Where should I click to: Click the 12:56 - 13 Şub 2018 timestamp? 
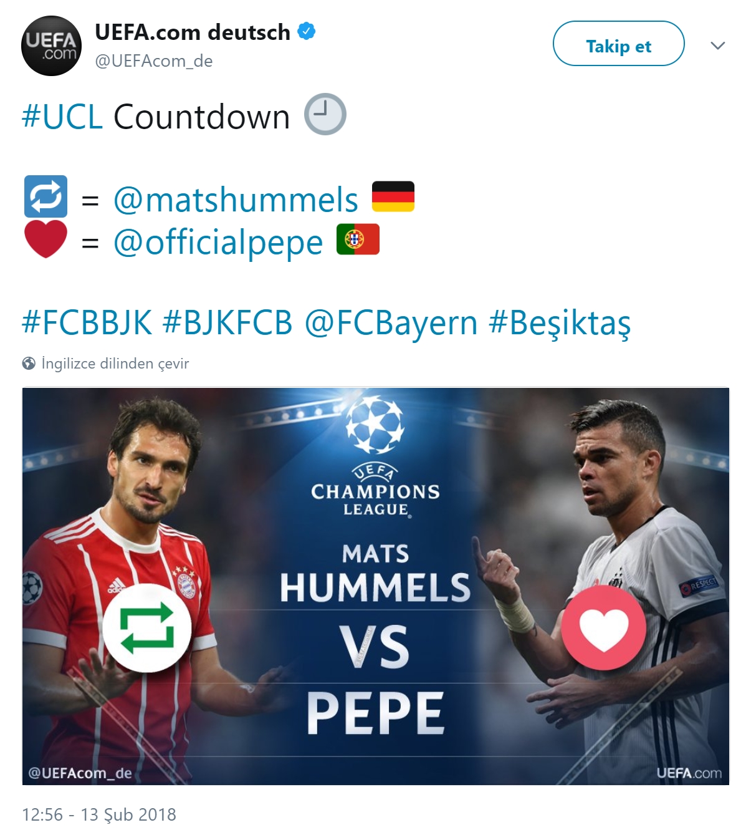pyautogui.click(x=99, y=814)
